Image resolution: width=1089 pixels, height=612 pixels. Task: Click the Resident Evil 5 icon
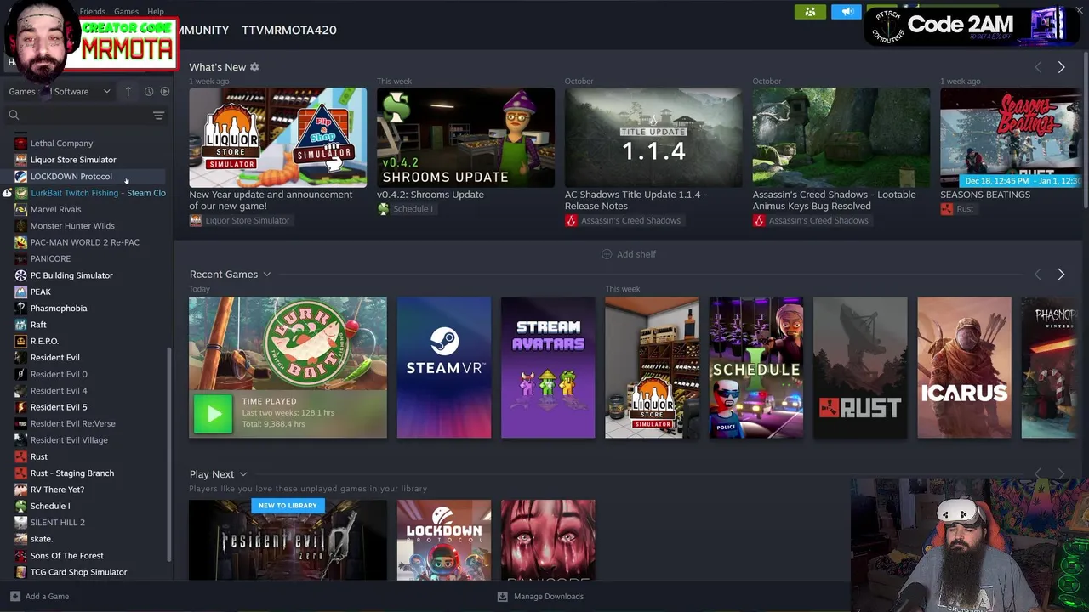pyautogui.click(x=21, y=407)
